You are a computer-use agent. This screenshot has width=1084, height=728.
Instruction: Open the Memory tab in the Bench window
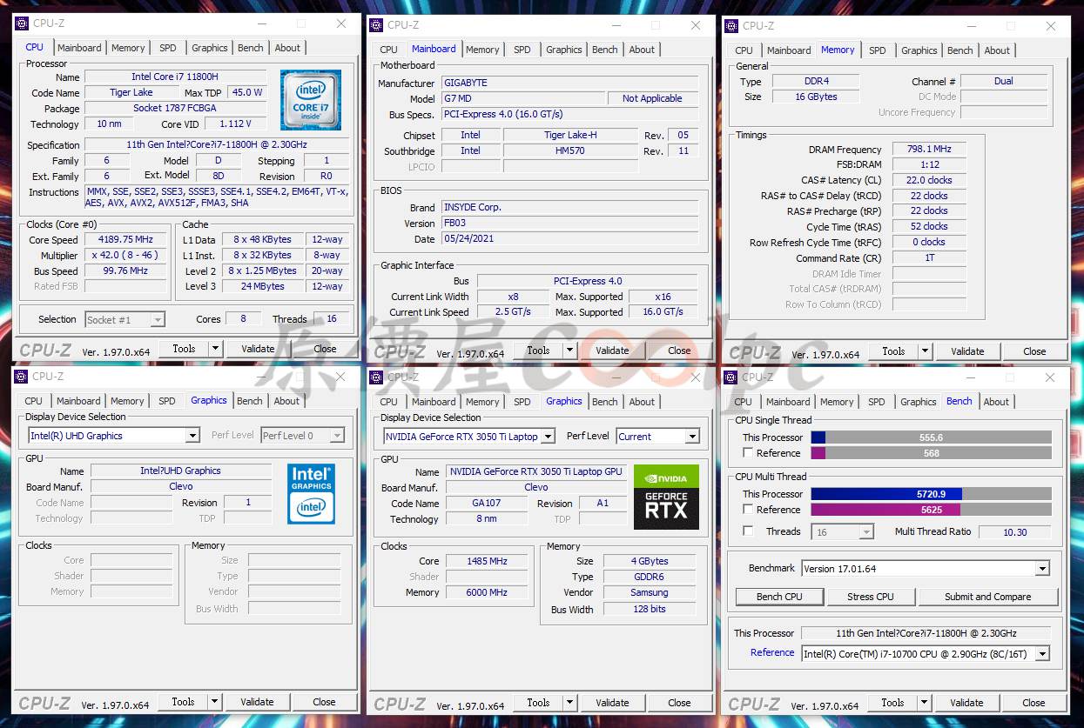[837, 402]
